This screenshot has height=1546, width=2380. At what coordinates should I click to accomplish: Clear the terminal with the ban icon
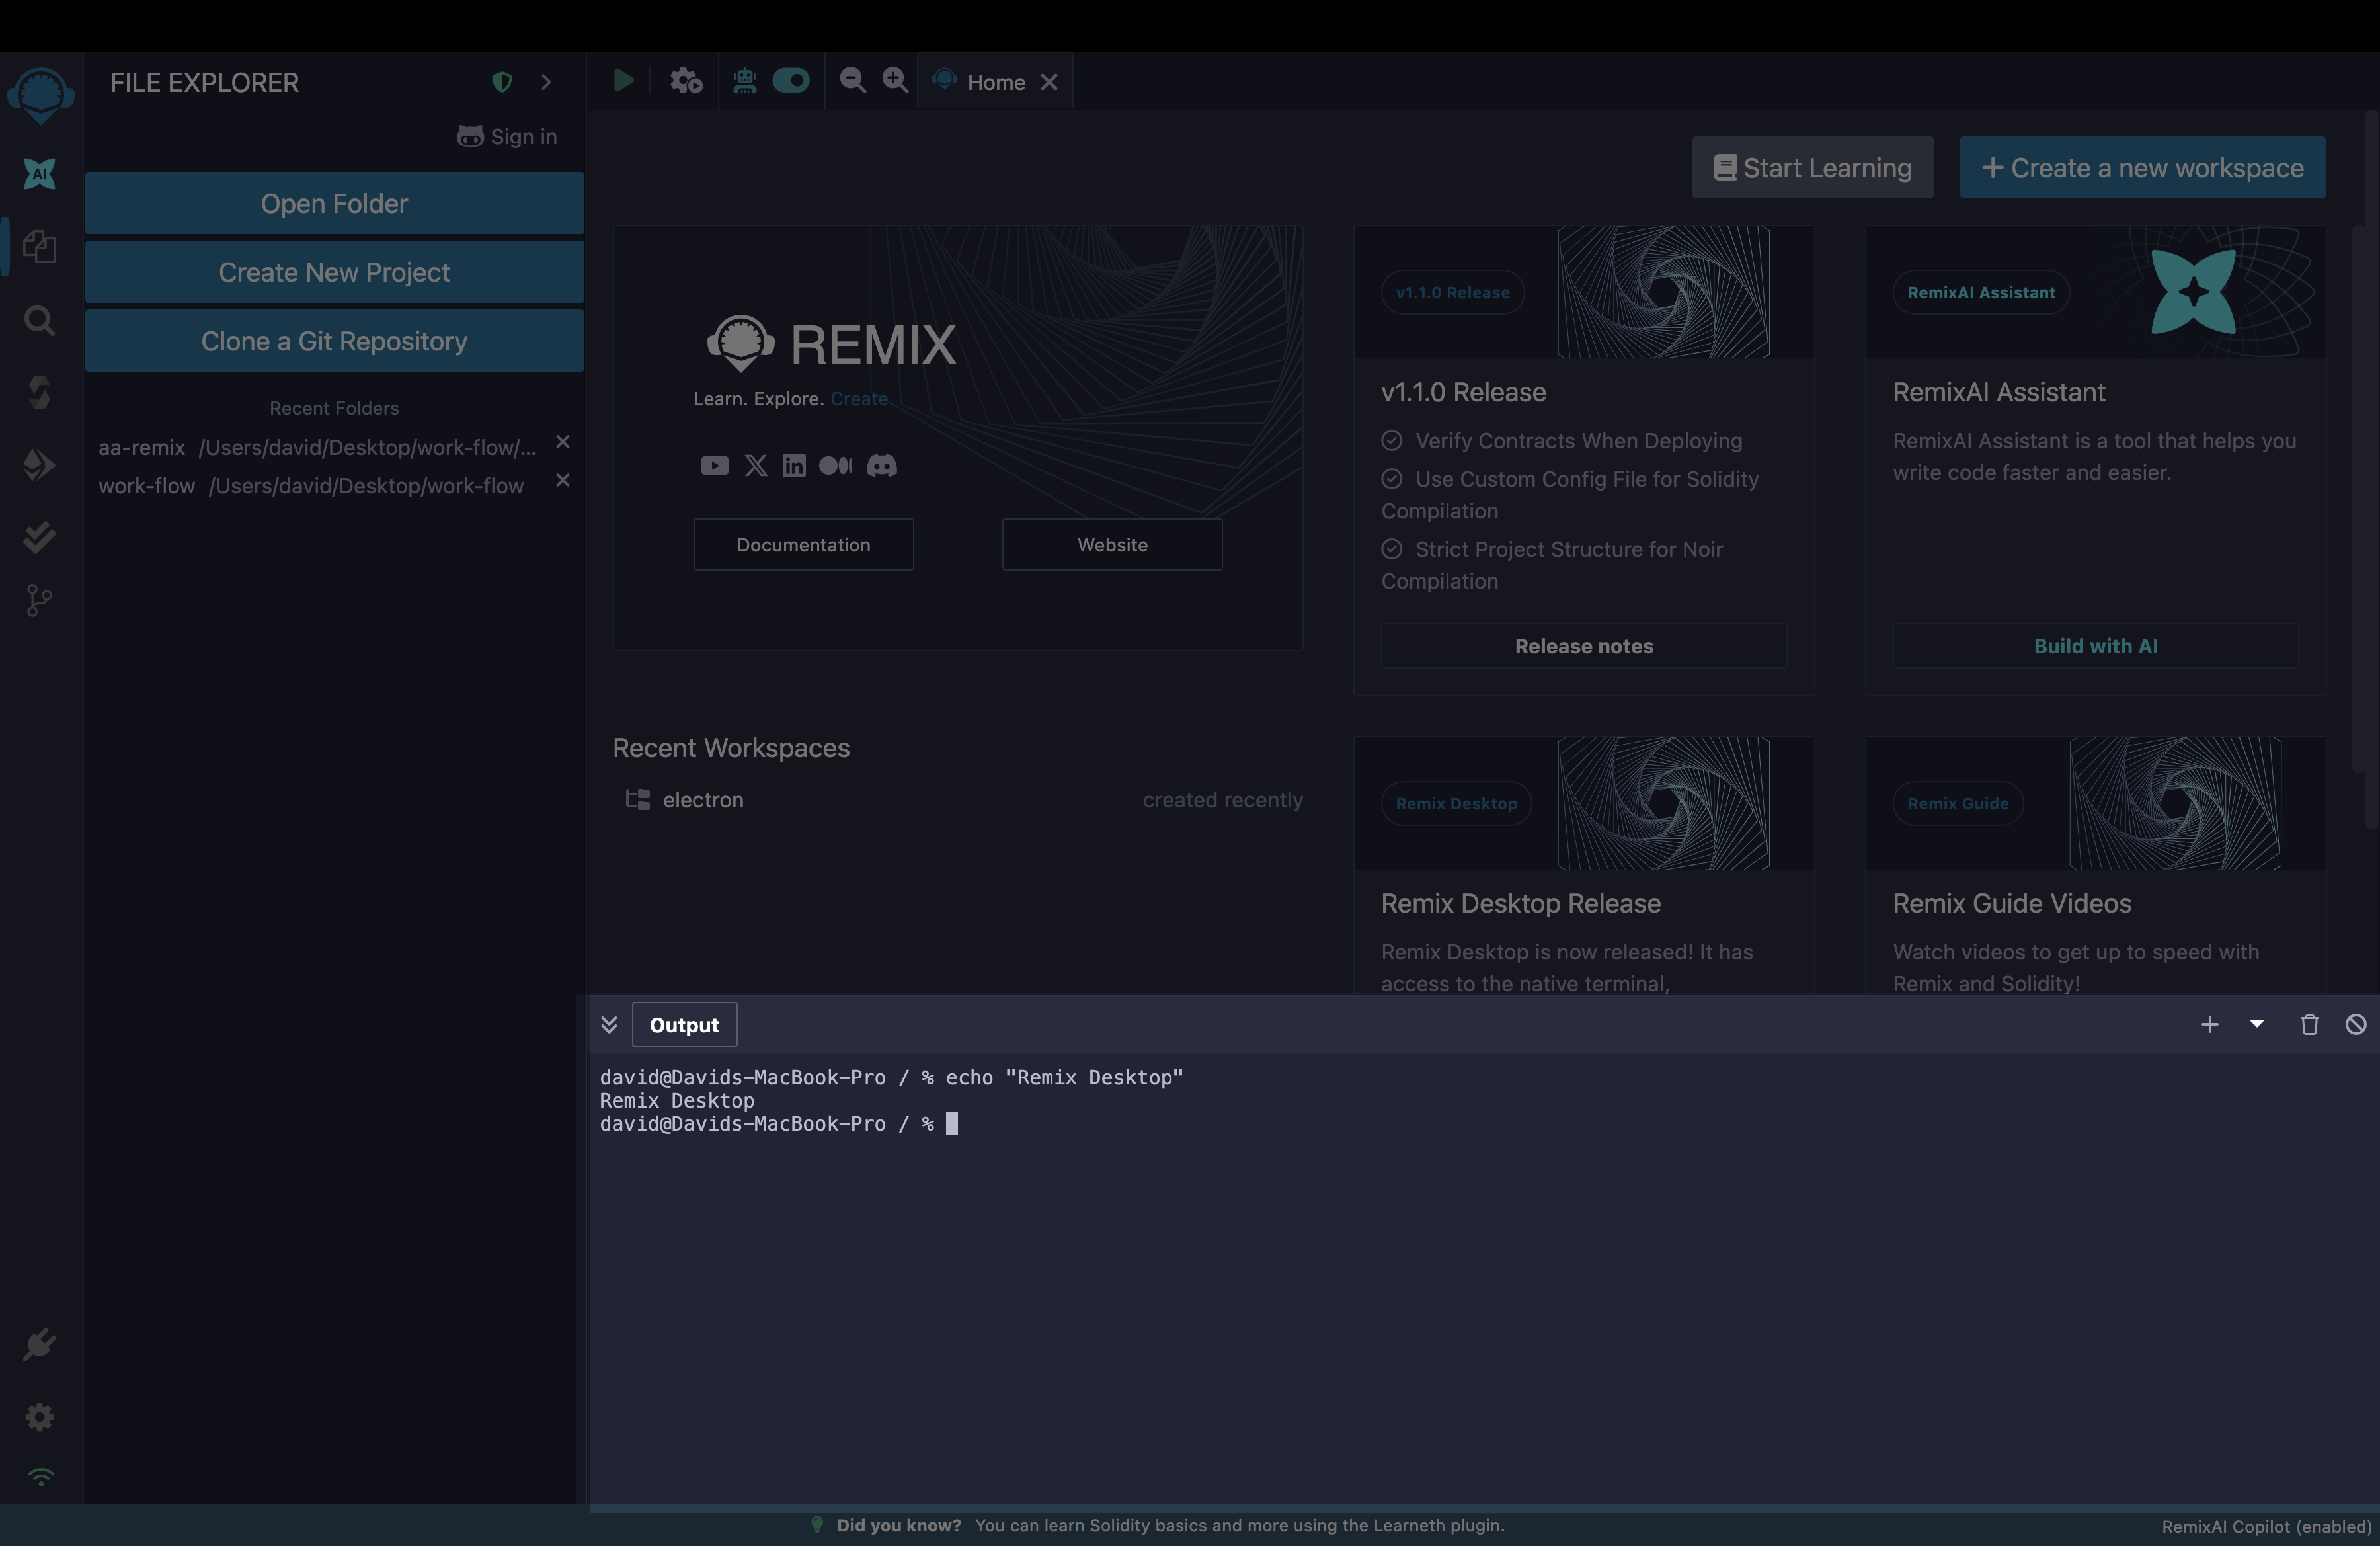tap(2356, 1025)
